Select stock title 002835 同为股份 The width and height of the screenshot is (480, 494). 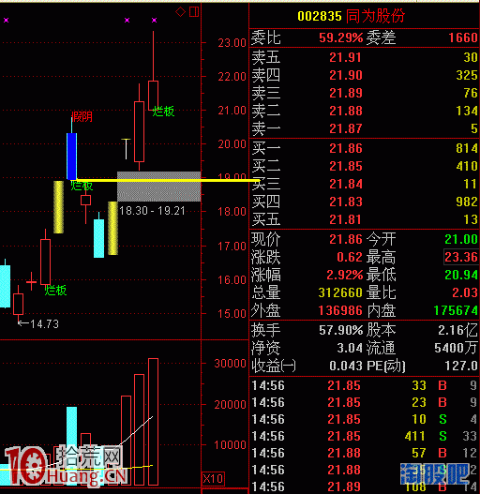pyautogui.click(x=352, y=16)
